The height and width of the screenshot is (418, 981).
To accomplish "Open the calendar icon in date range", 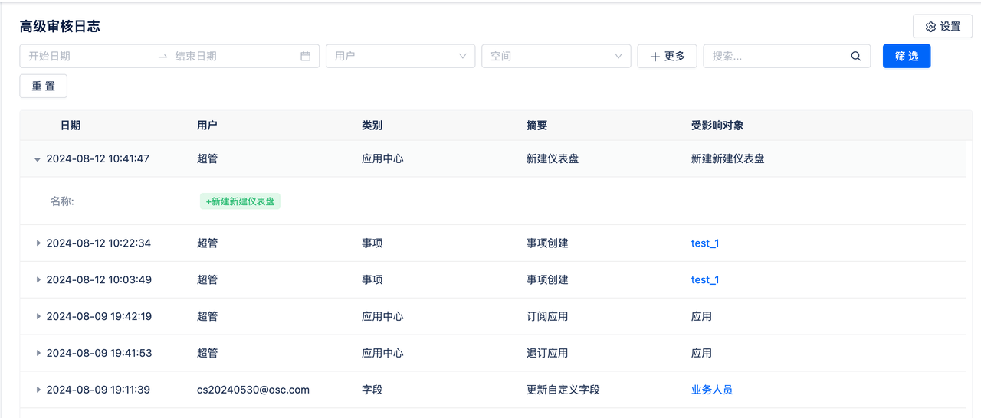I will [305, 56].
